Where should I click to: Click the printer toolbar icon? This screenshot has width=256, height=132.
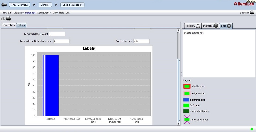click(x=9, y=18)
